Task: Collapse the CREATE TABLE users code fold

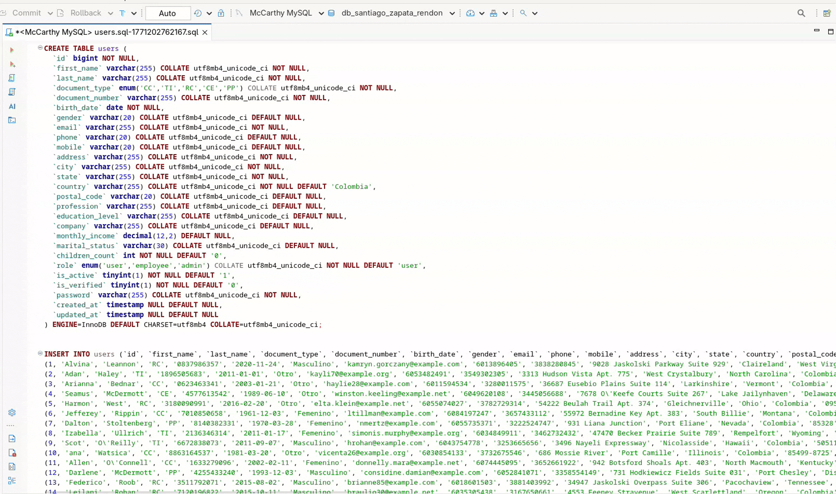Action: pyautogui.click(x=40, y=47)
